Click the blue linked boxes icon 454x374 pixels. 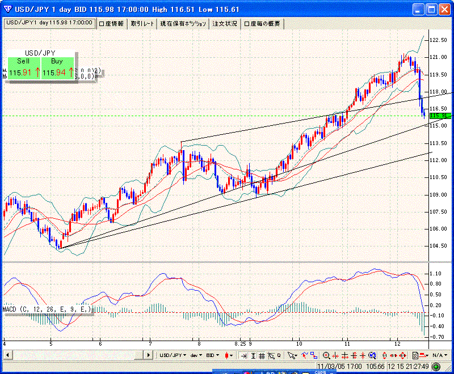pyautogui.click(x=313, y=355)
